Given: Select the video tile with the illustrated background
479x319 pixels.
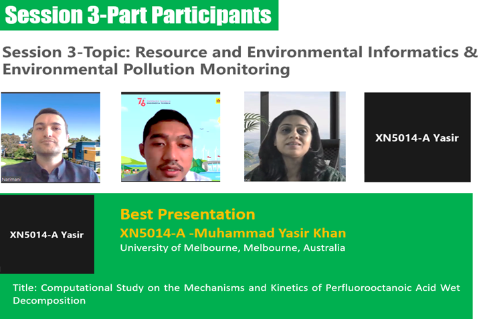Looking at the screenshot, I should point(172,137).
